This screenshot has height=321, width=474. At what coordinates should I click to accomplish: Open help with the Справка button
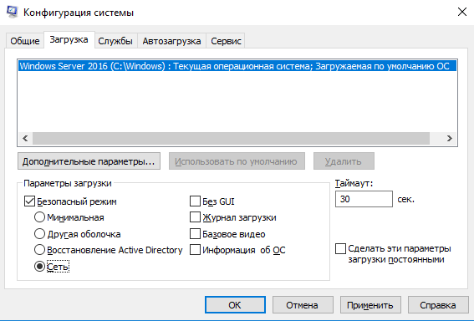438,305
